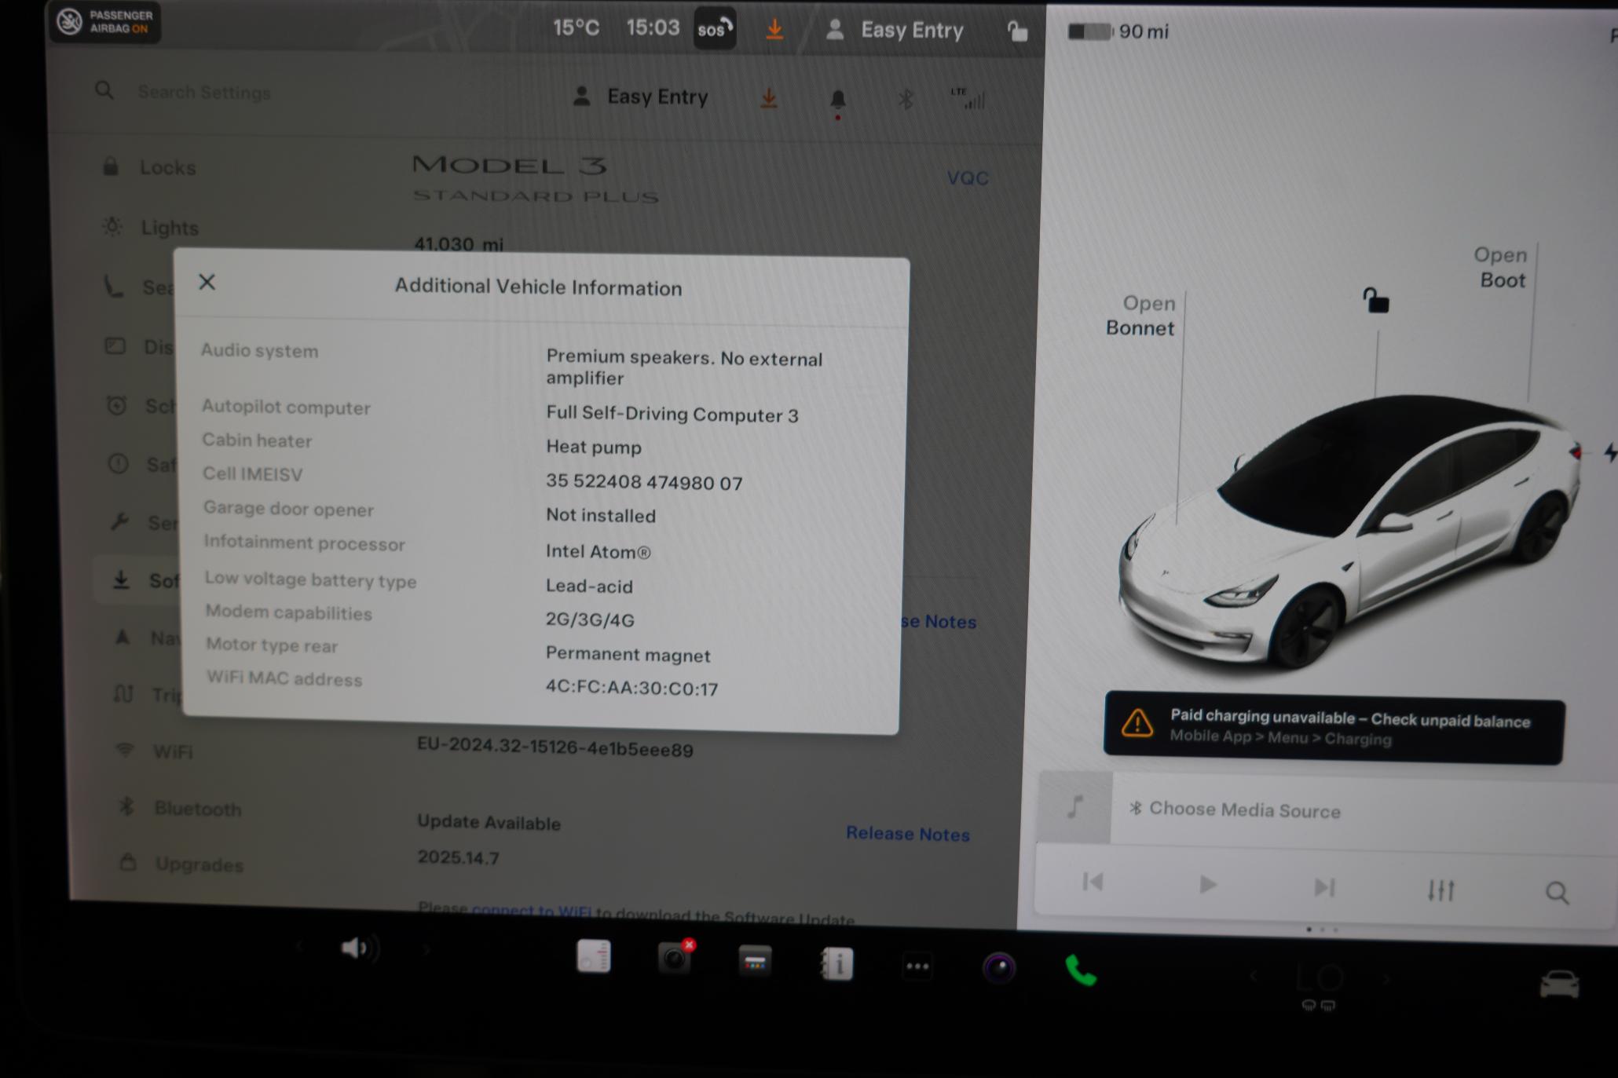
Task: Play media
Action: click(x=1208, y=885)
